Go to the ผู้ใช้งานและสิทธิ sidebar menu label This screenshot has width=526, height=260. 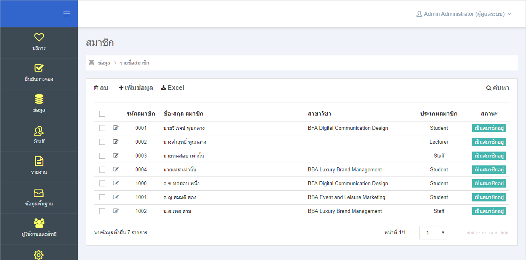[39, 234]
